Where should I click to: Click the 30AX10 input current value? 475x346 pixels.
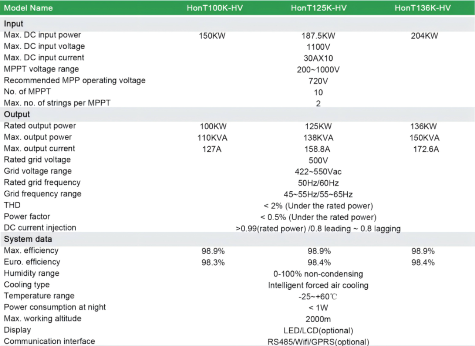(318, 58)
